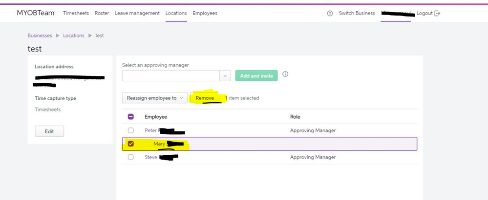Click the info icon beside Add and invite

[x=285, y=74]
